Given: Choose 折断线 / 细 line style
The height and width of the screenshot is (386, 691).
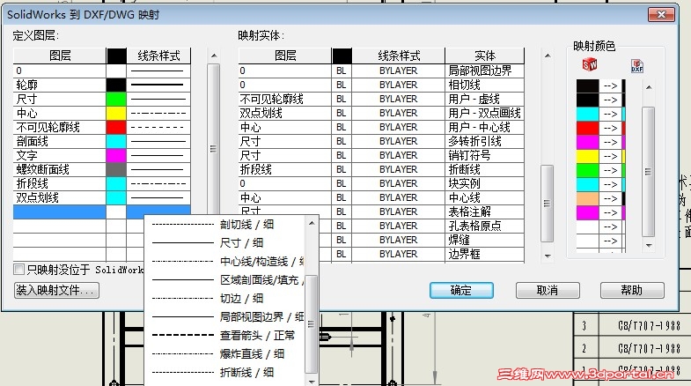Looking at the screenshot, I should pyautogui.click(x=224, y=372).
